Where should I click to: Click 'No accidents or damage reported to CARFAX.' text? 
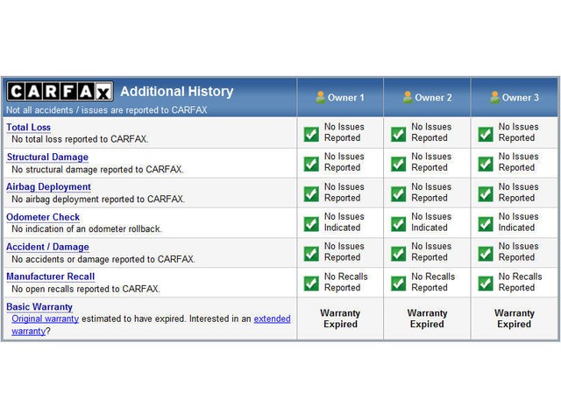pyautogui.click(x=103, y=259)
